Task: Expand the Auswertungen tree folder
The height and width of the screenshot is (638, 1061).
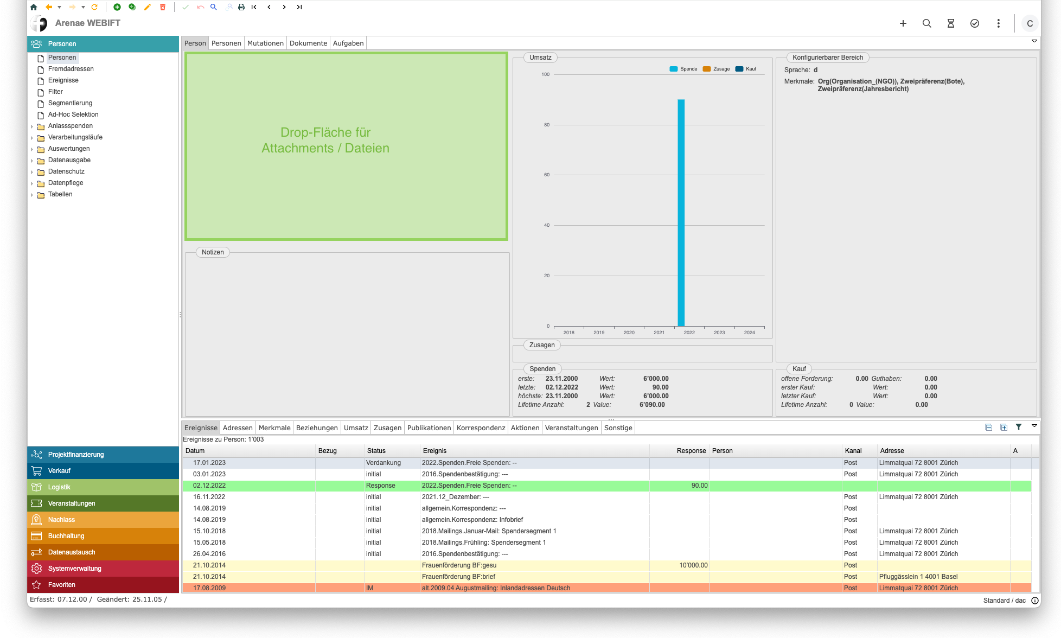Action: (x=32, y=149)
